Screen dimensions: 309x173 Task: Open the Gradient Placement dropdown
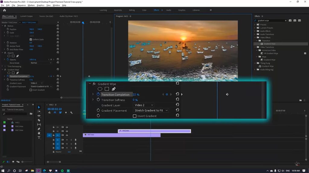point(151,110)
